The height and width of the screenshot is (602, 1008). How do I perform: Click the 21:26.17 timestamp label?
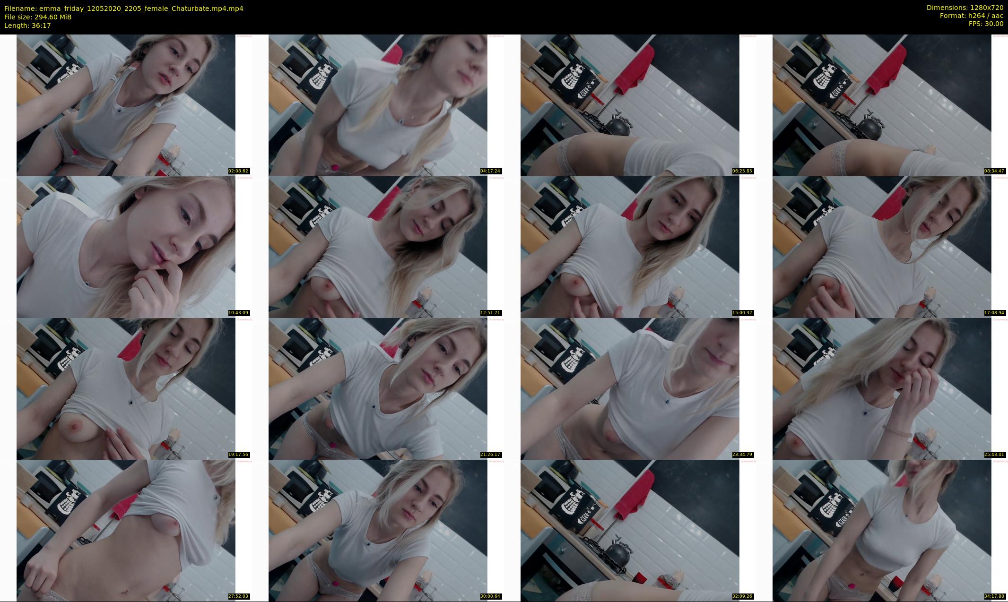pos(490,455)
